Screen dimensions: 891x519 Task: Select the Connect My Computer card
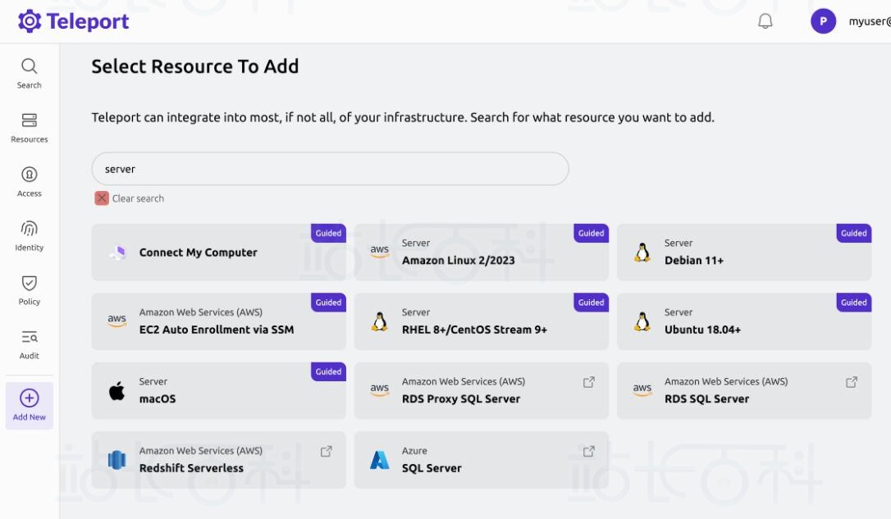point(219,252)
